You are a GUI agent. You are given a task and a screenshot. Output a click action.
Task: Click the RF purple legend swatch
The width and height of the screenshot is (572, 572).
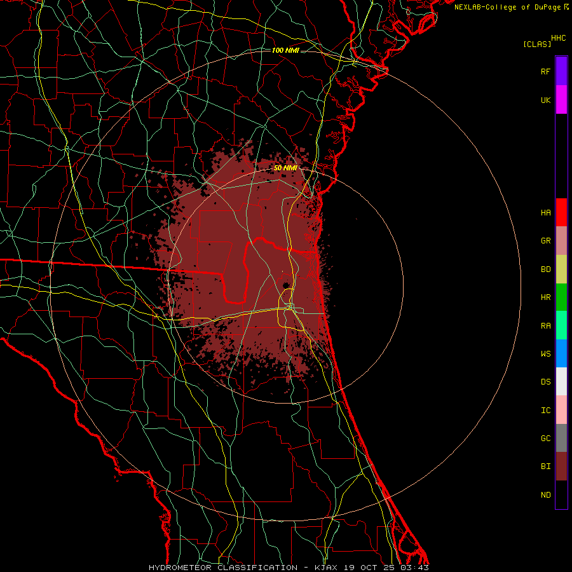561,71
